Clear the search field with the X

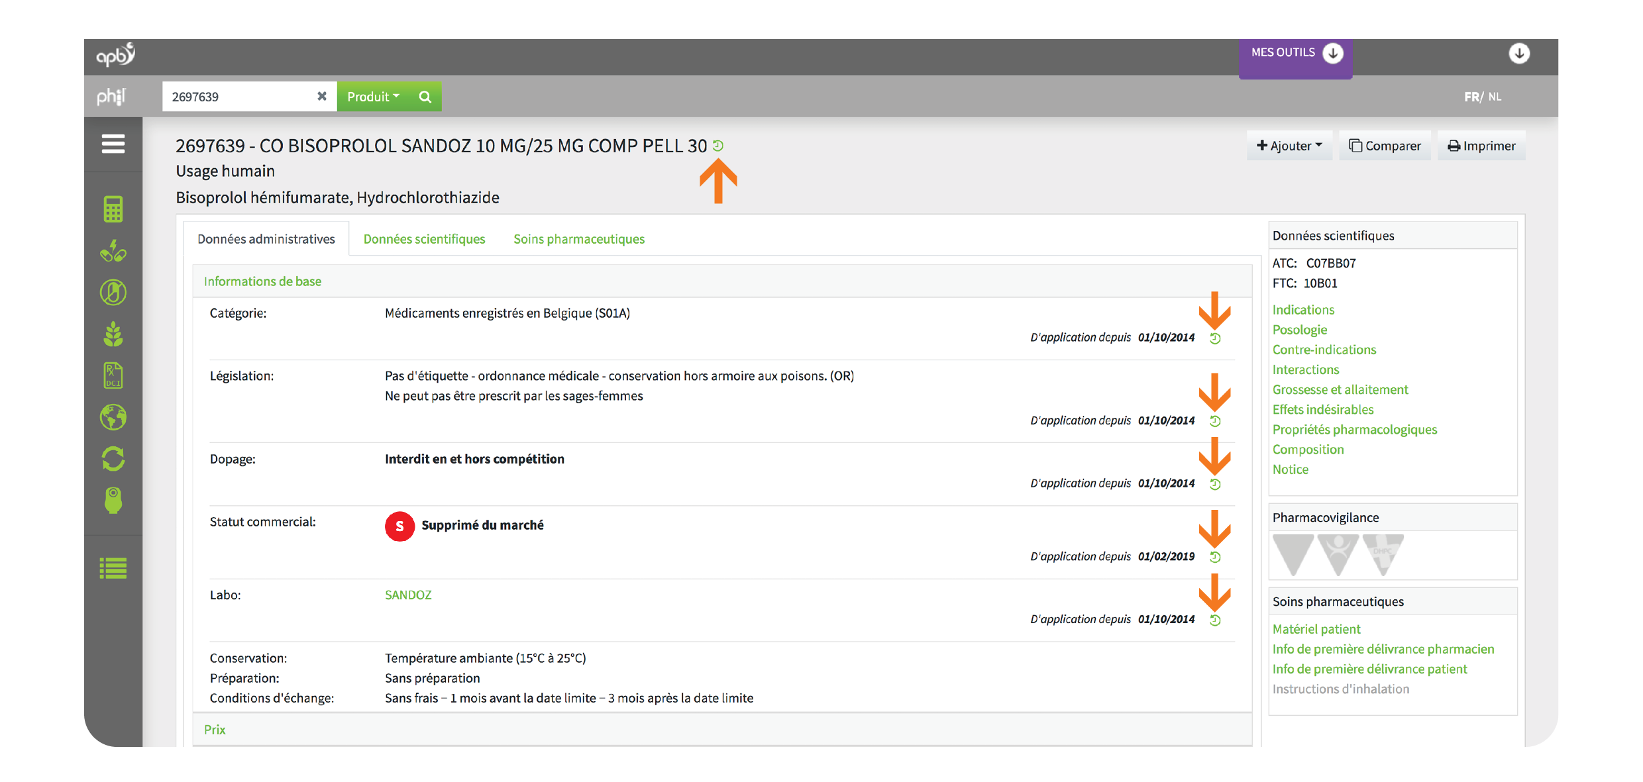pyautogui.click(x=322, y=96)
